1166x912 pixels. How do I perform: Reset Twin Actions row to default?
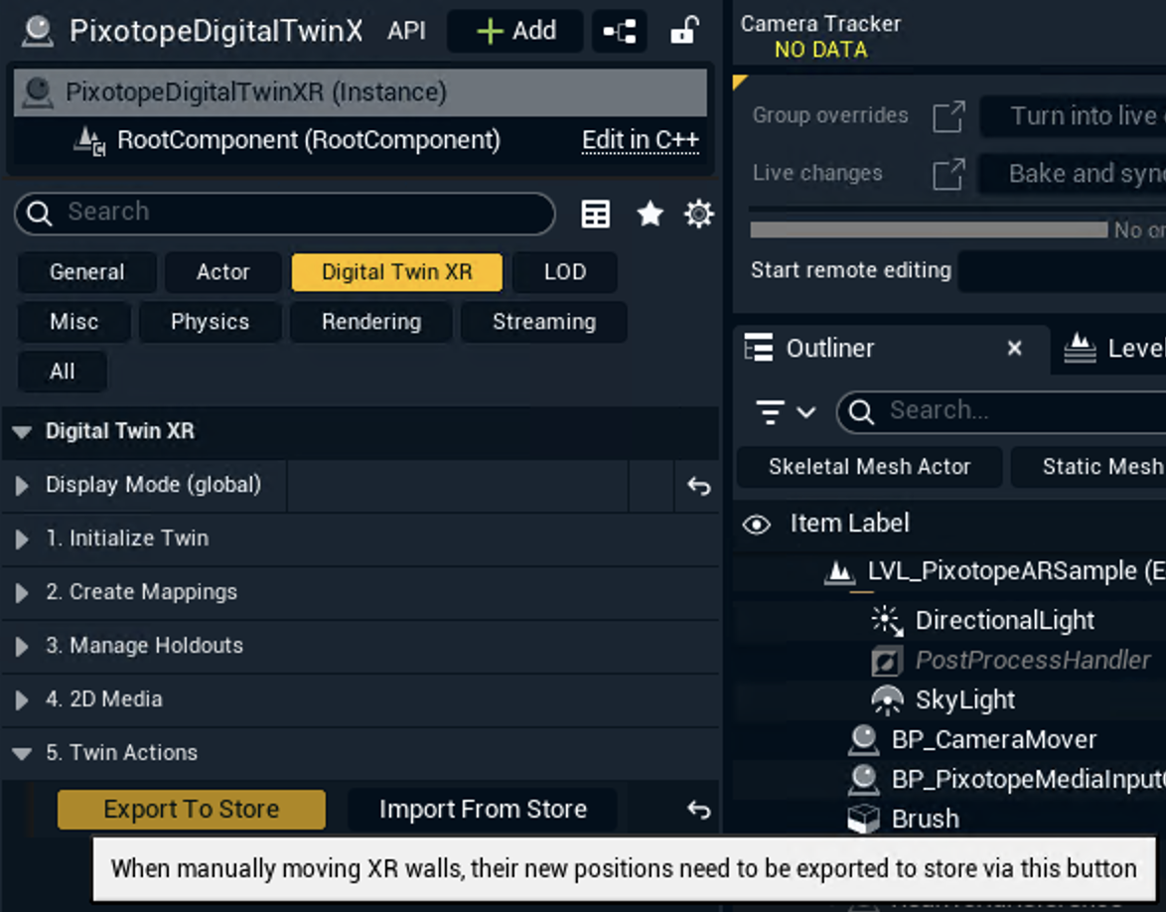pos(699,810)
